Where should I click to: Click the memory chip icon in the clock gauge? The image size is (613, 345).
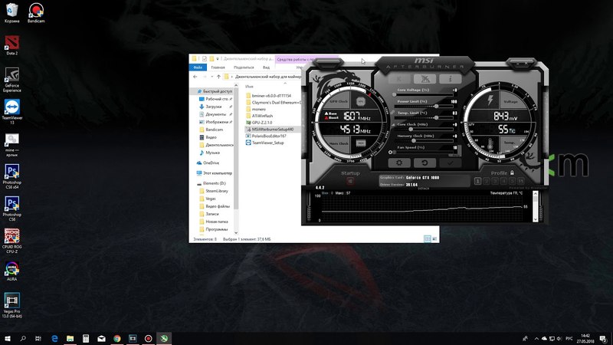click(x=360, y=143)
